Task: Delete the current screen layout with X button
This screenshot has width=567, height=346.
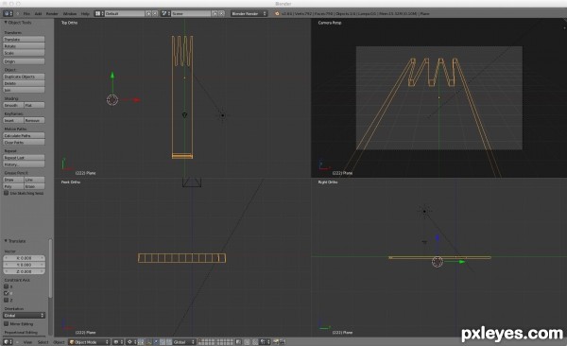Action: tap(155, 13)
